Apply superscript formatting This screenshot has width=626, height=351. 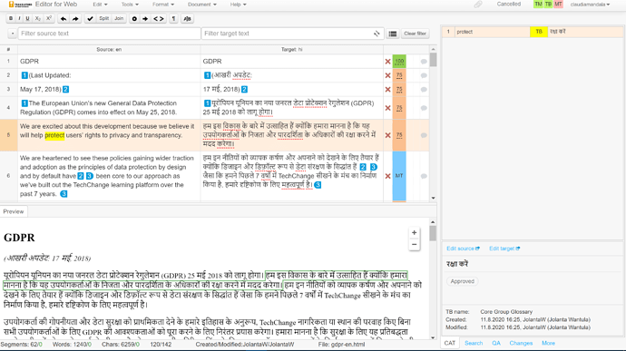49,18
